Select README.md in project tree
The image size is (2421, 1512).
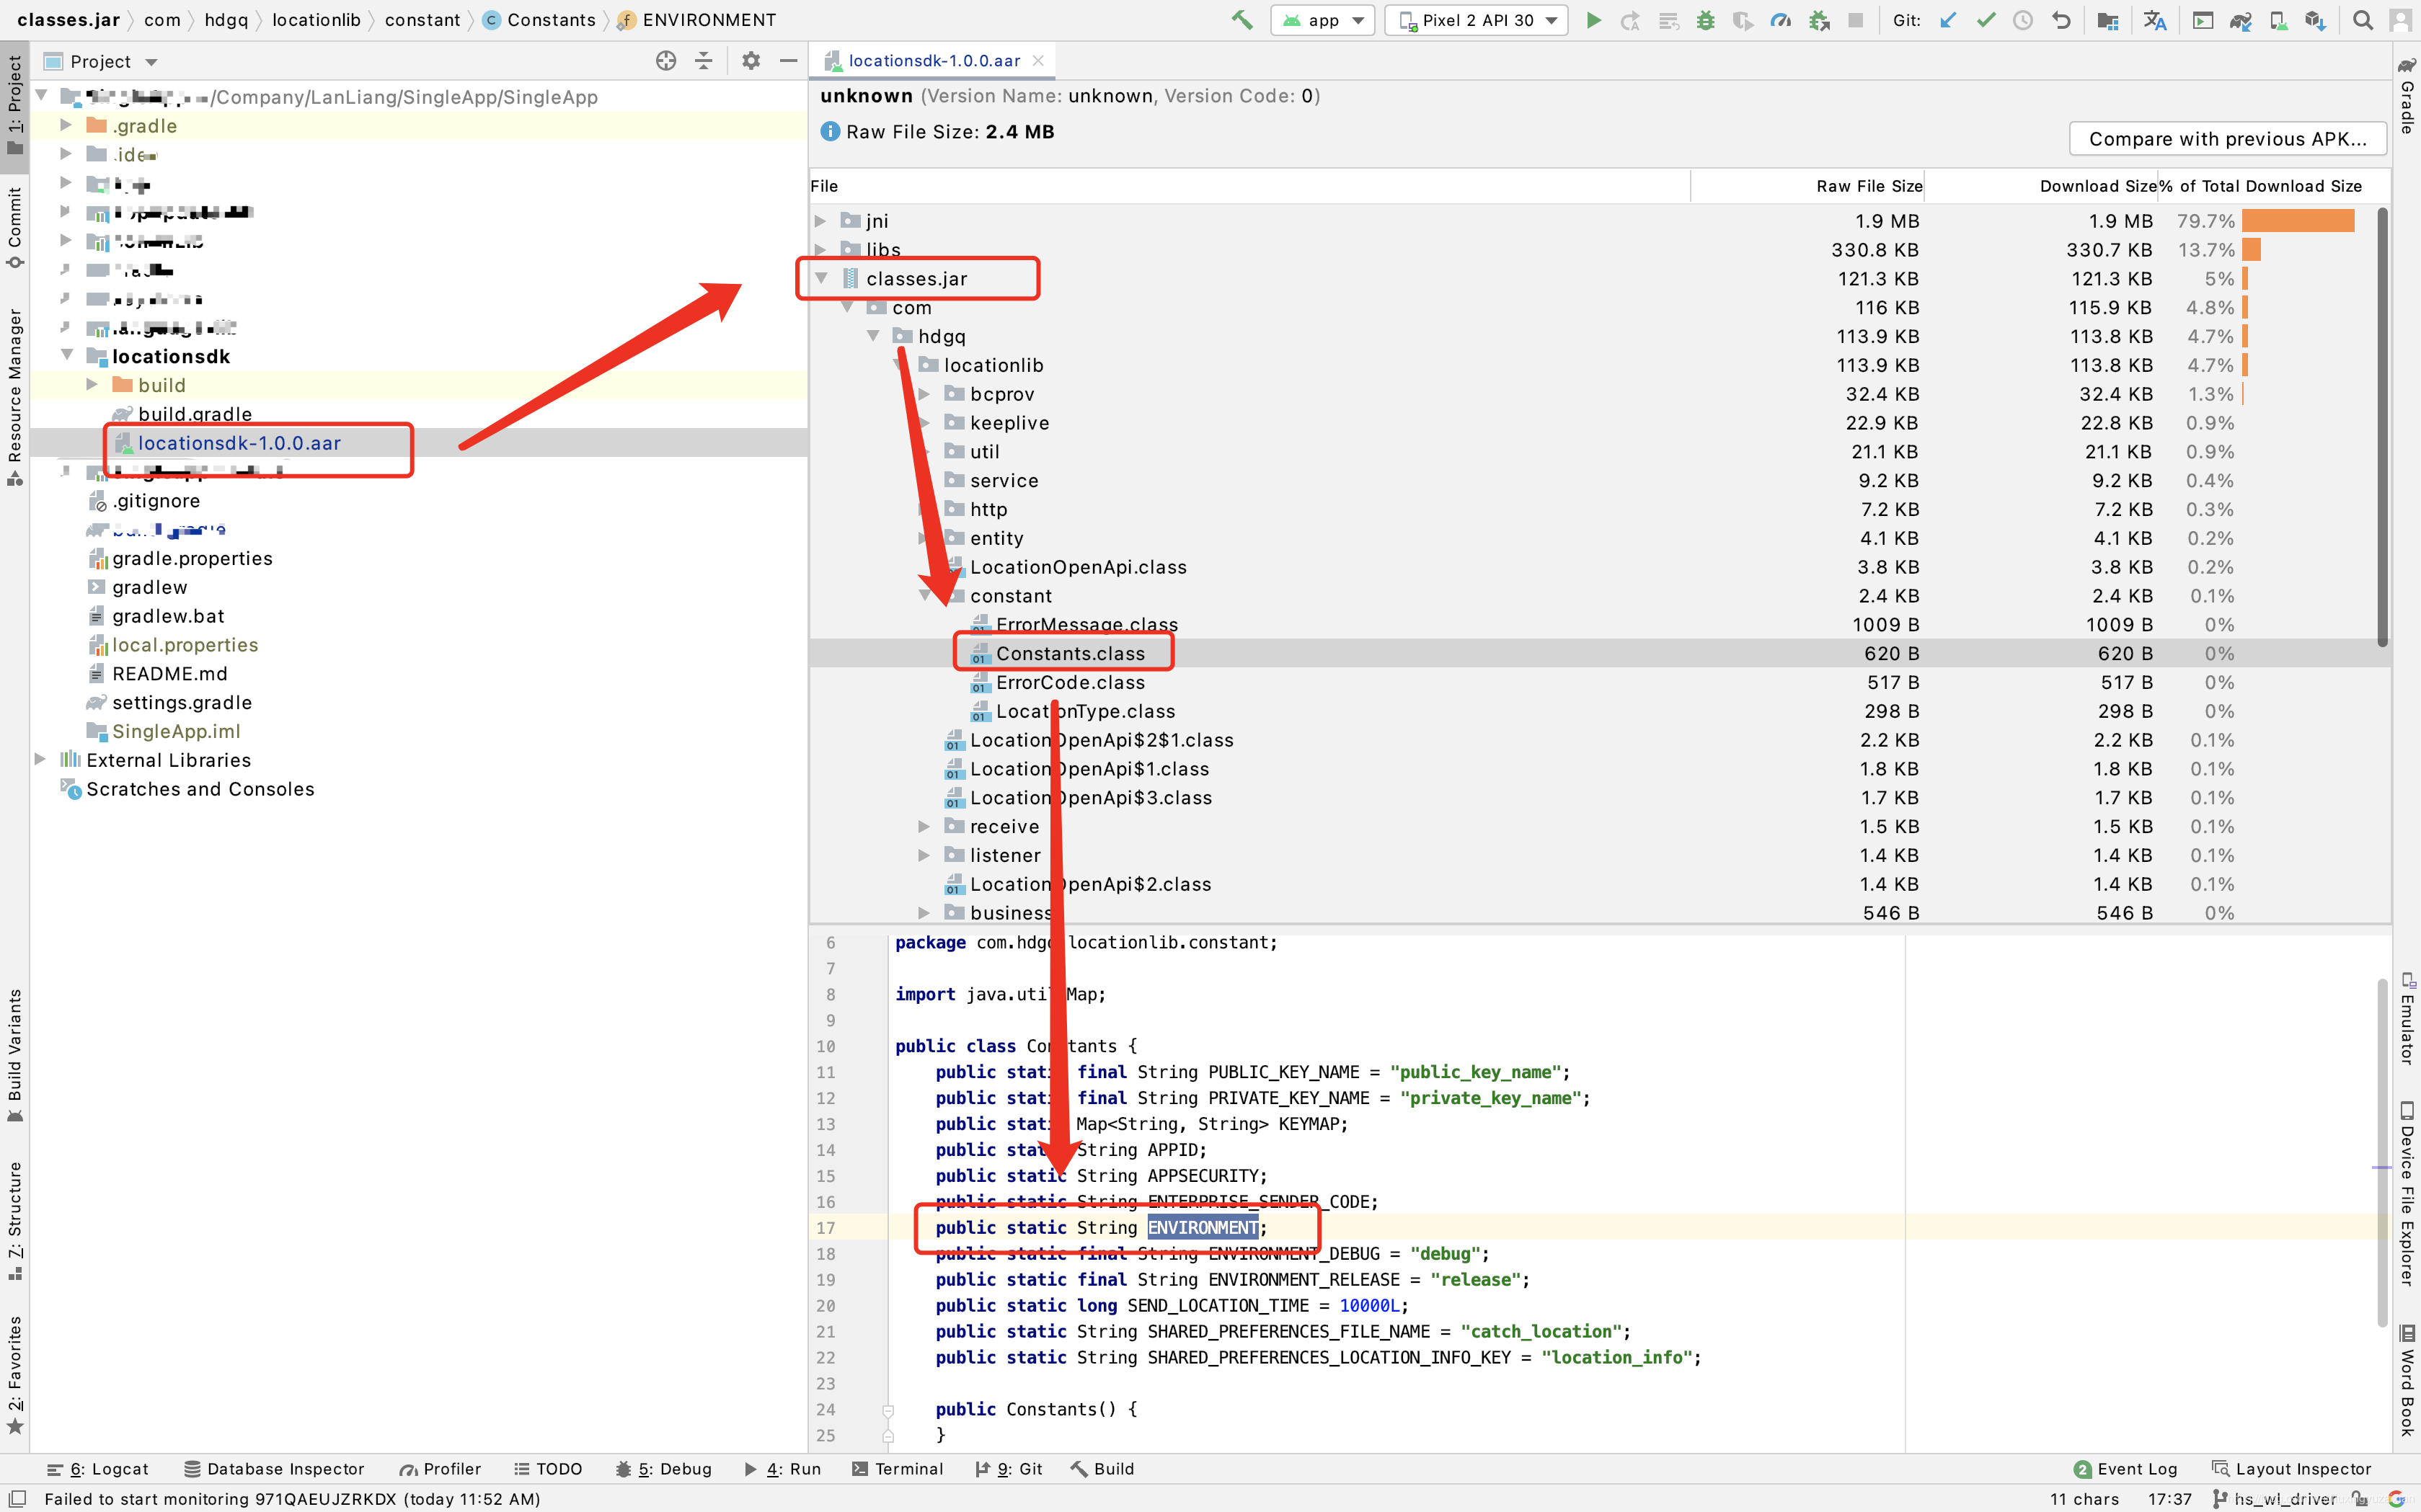[x=170, y=673]
